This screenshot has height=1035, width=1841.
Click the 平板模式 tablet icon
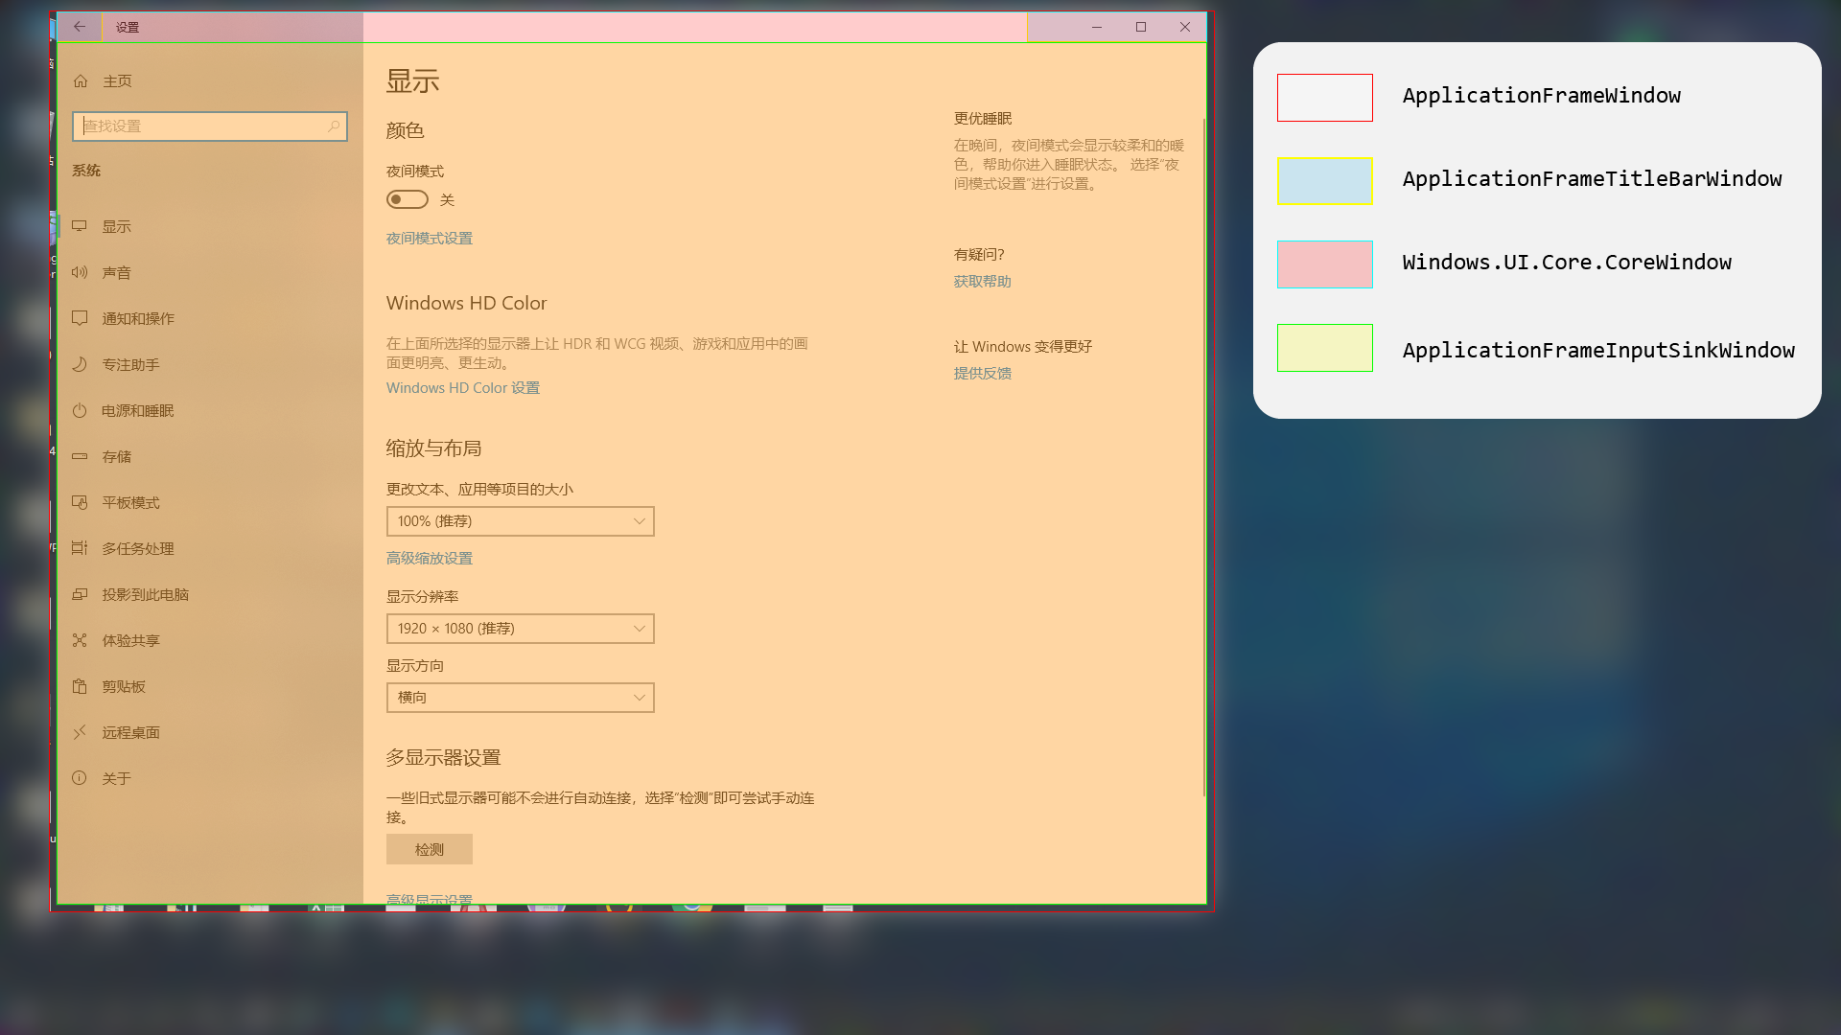[x=81, y=502]
